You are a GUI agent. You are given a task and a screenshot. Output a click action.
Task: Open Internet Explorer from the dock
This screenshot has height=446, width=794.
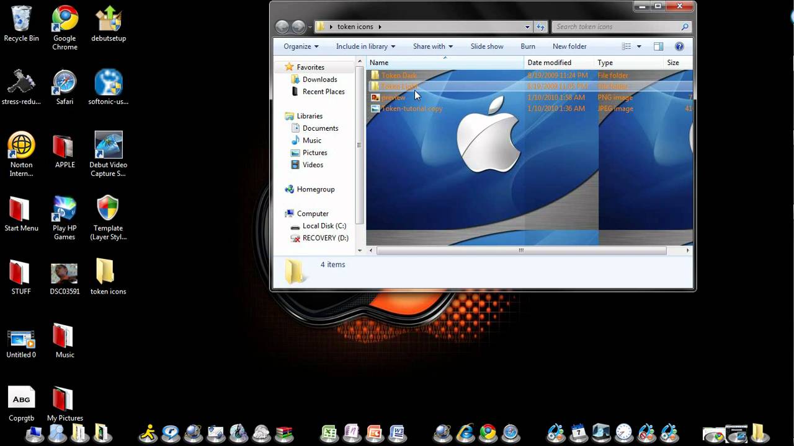(465, 432)
